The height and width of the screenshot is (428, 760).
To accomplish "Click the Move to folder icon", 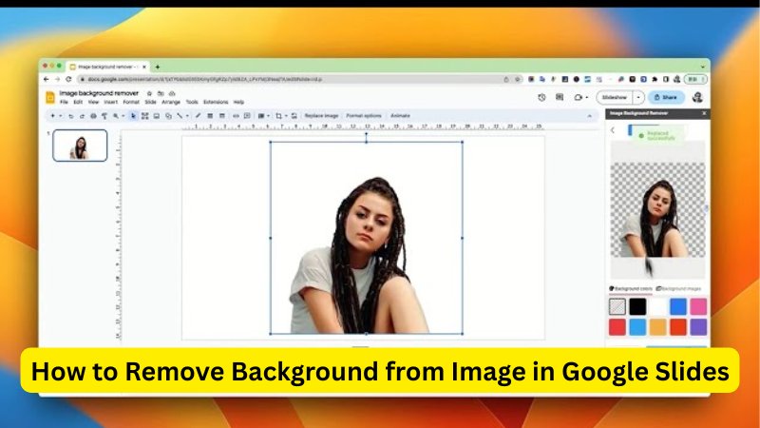I will 161,93.
